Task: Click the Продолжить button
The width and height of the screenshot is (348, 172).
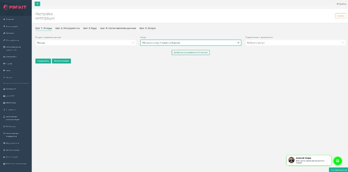Action: point(43,61)
